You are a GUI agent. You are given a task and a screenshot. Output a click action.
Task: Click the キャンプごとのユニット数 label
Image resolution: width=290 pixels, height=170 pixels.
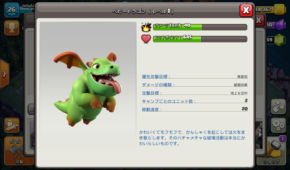(169, 101)
